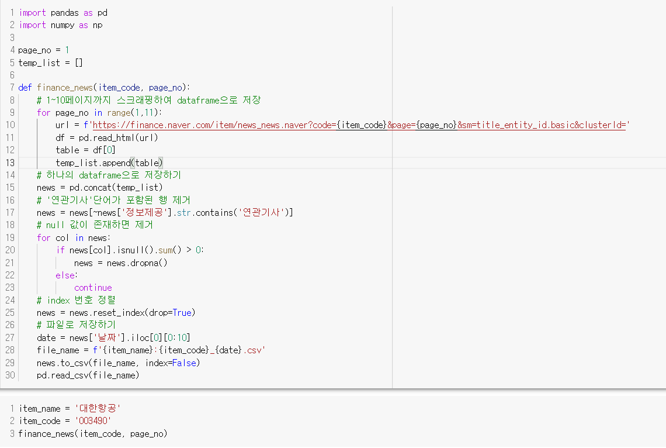Click 'news.reset_index(drop=True)' line
This screenshot has height=448, width=666.
coord(116,312)
